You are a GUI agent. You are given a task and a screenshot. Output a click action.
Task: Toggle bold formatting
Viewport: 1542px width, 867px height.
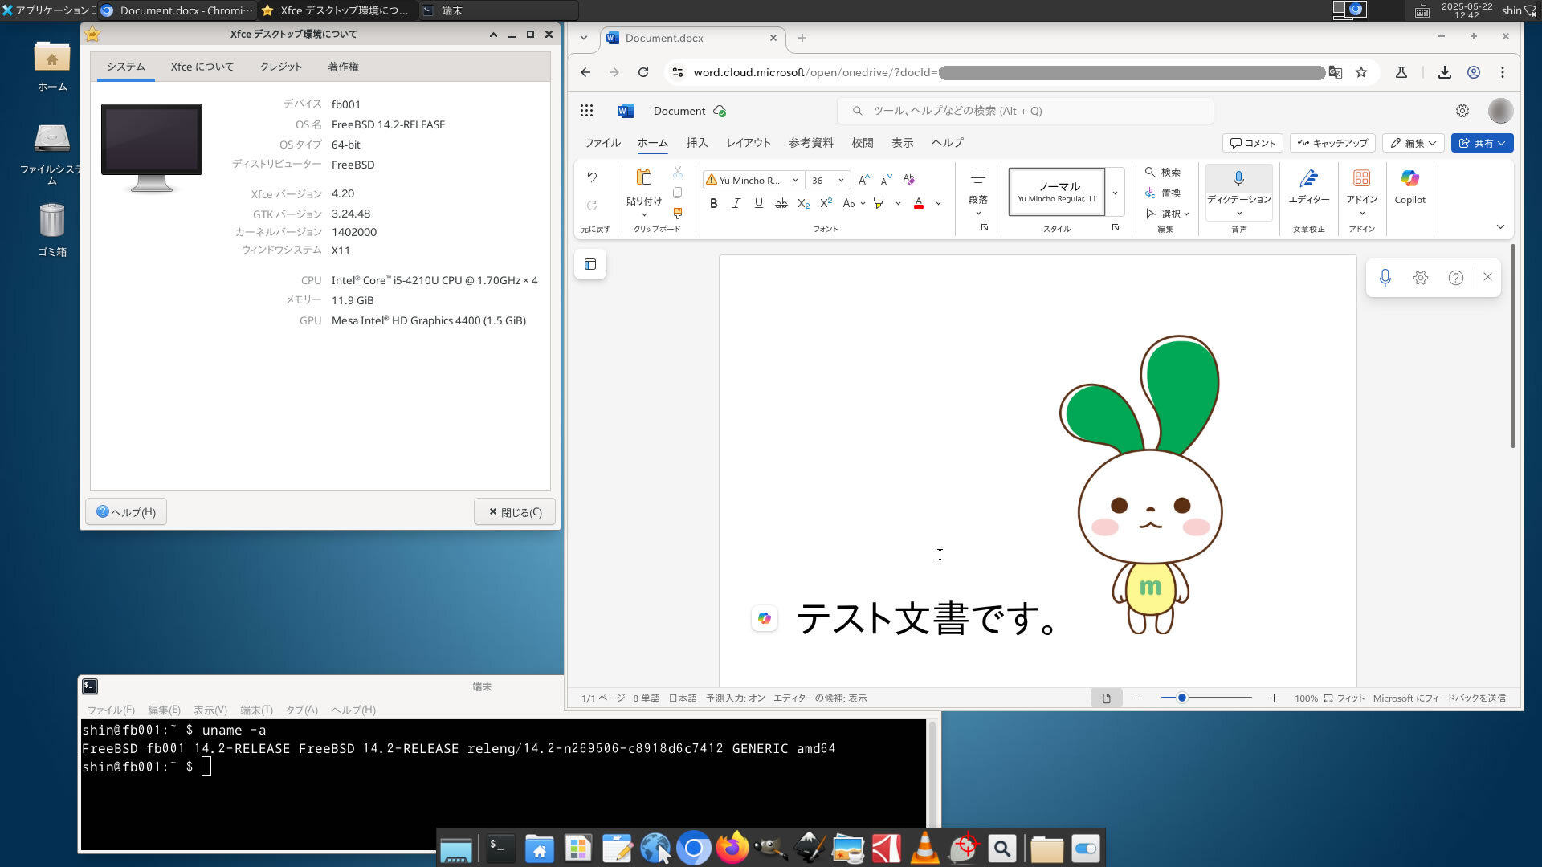(x=713, y=204)
